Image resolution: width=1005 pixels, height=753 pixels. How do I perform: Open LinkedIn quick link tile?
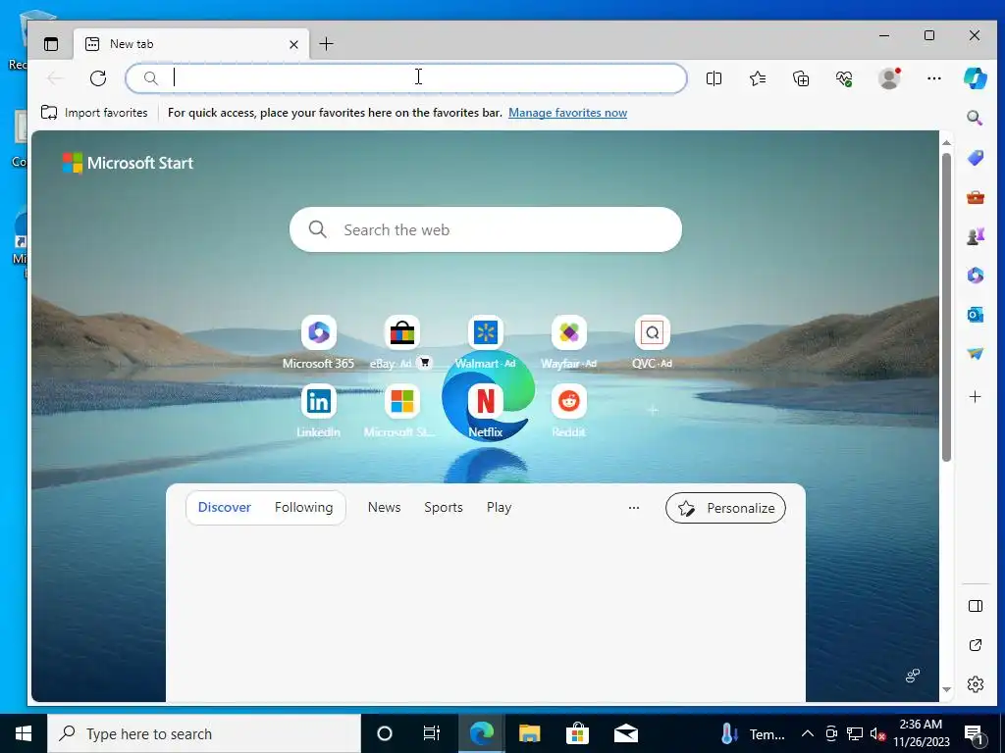coord(319,411)
